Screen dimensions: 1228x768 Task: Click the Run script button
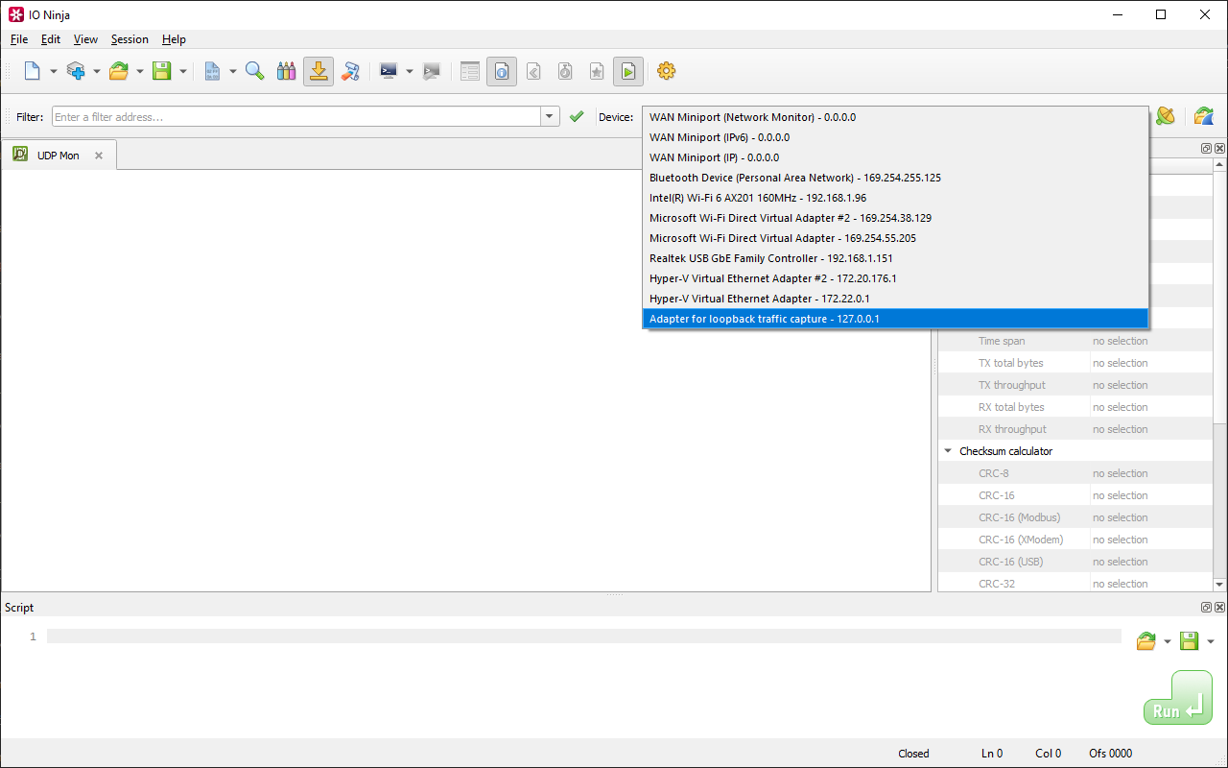click(x=1178, y=698)
